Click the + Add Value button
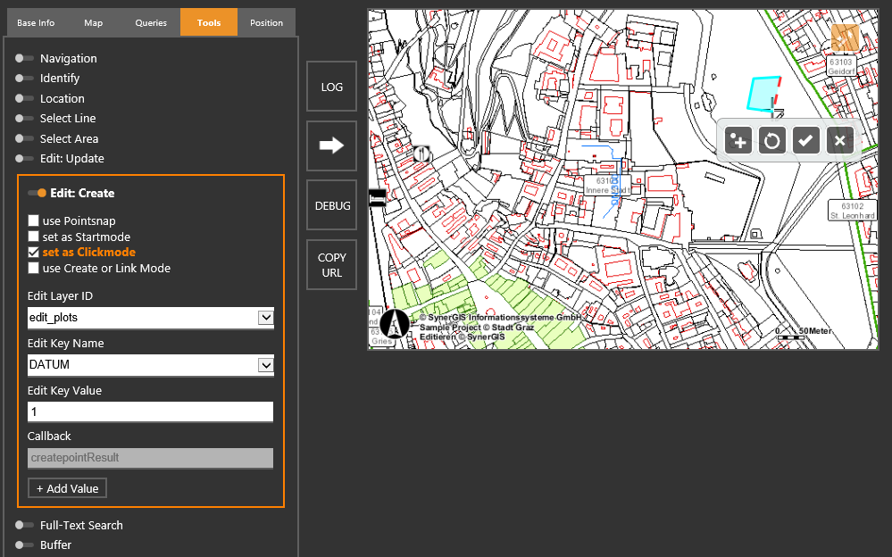 [x=67, y=487]
